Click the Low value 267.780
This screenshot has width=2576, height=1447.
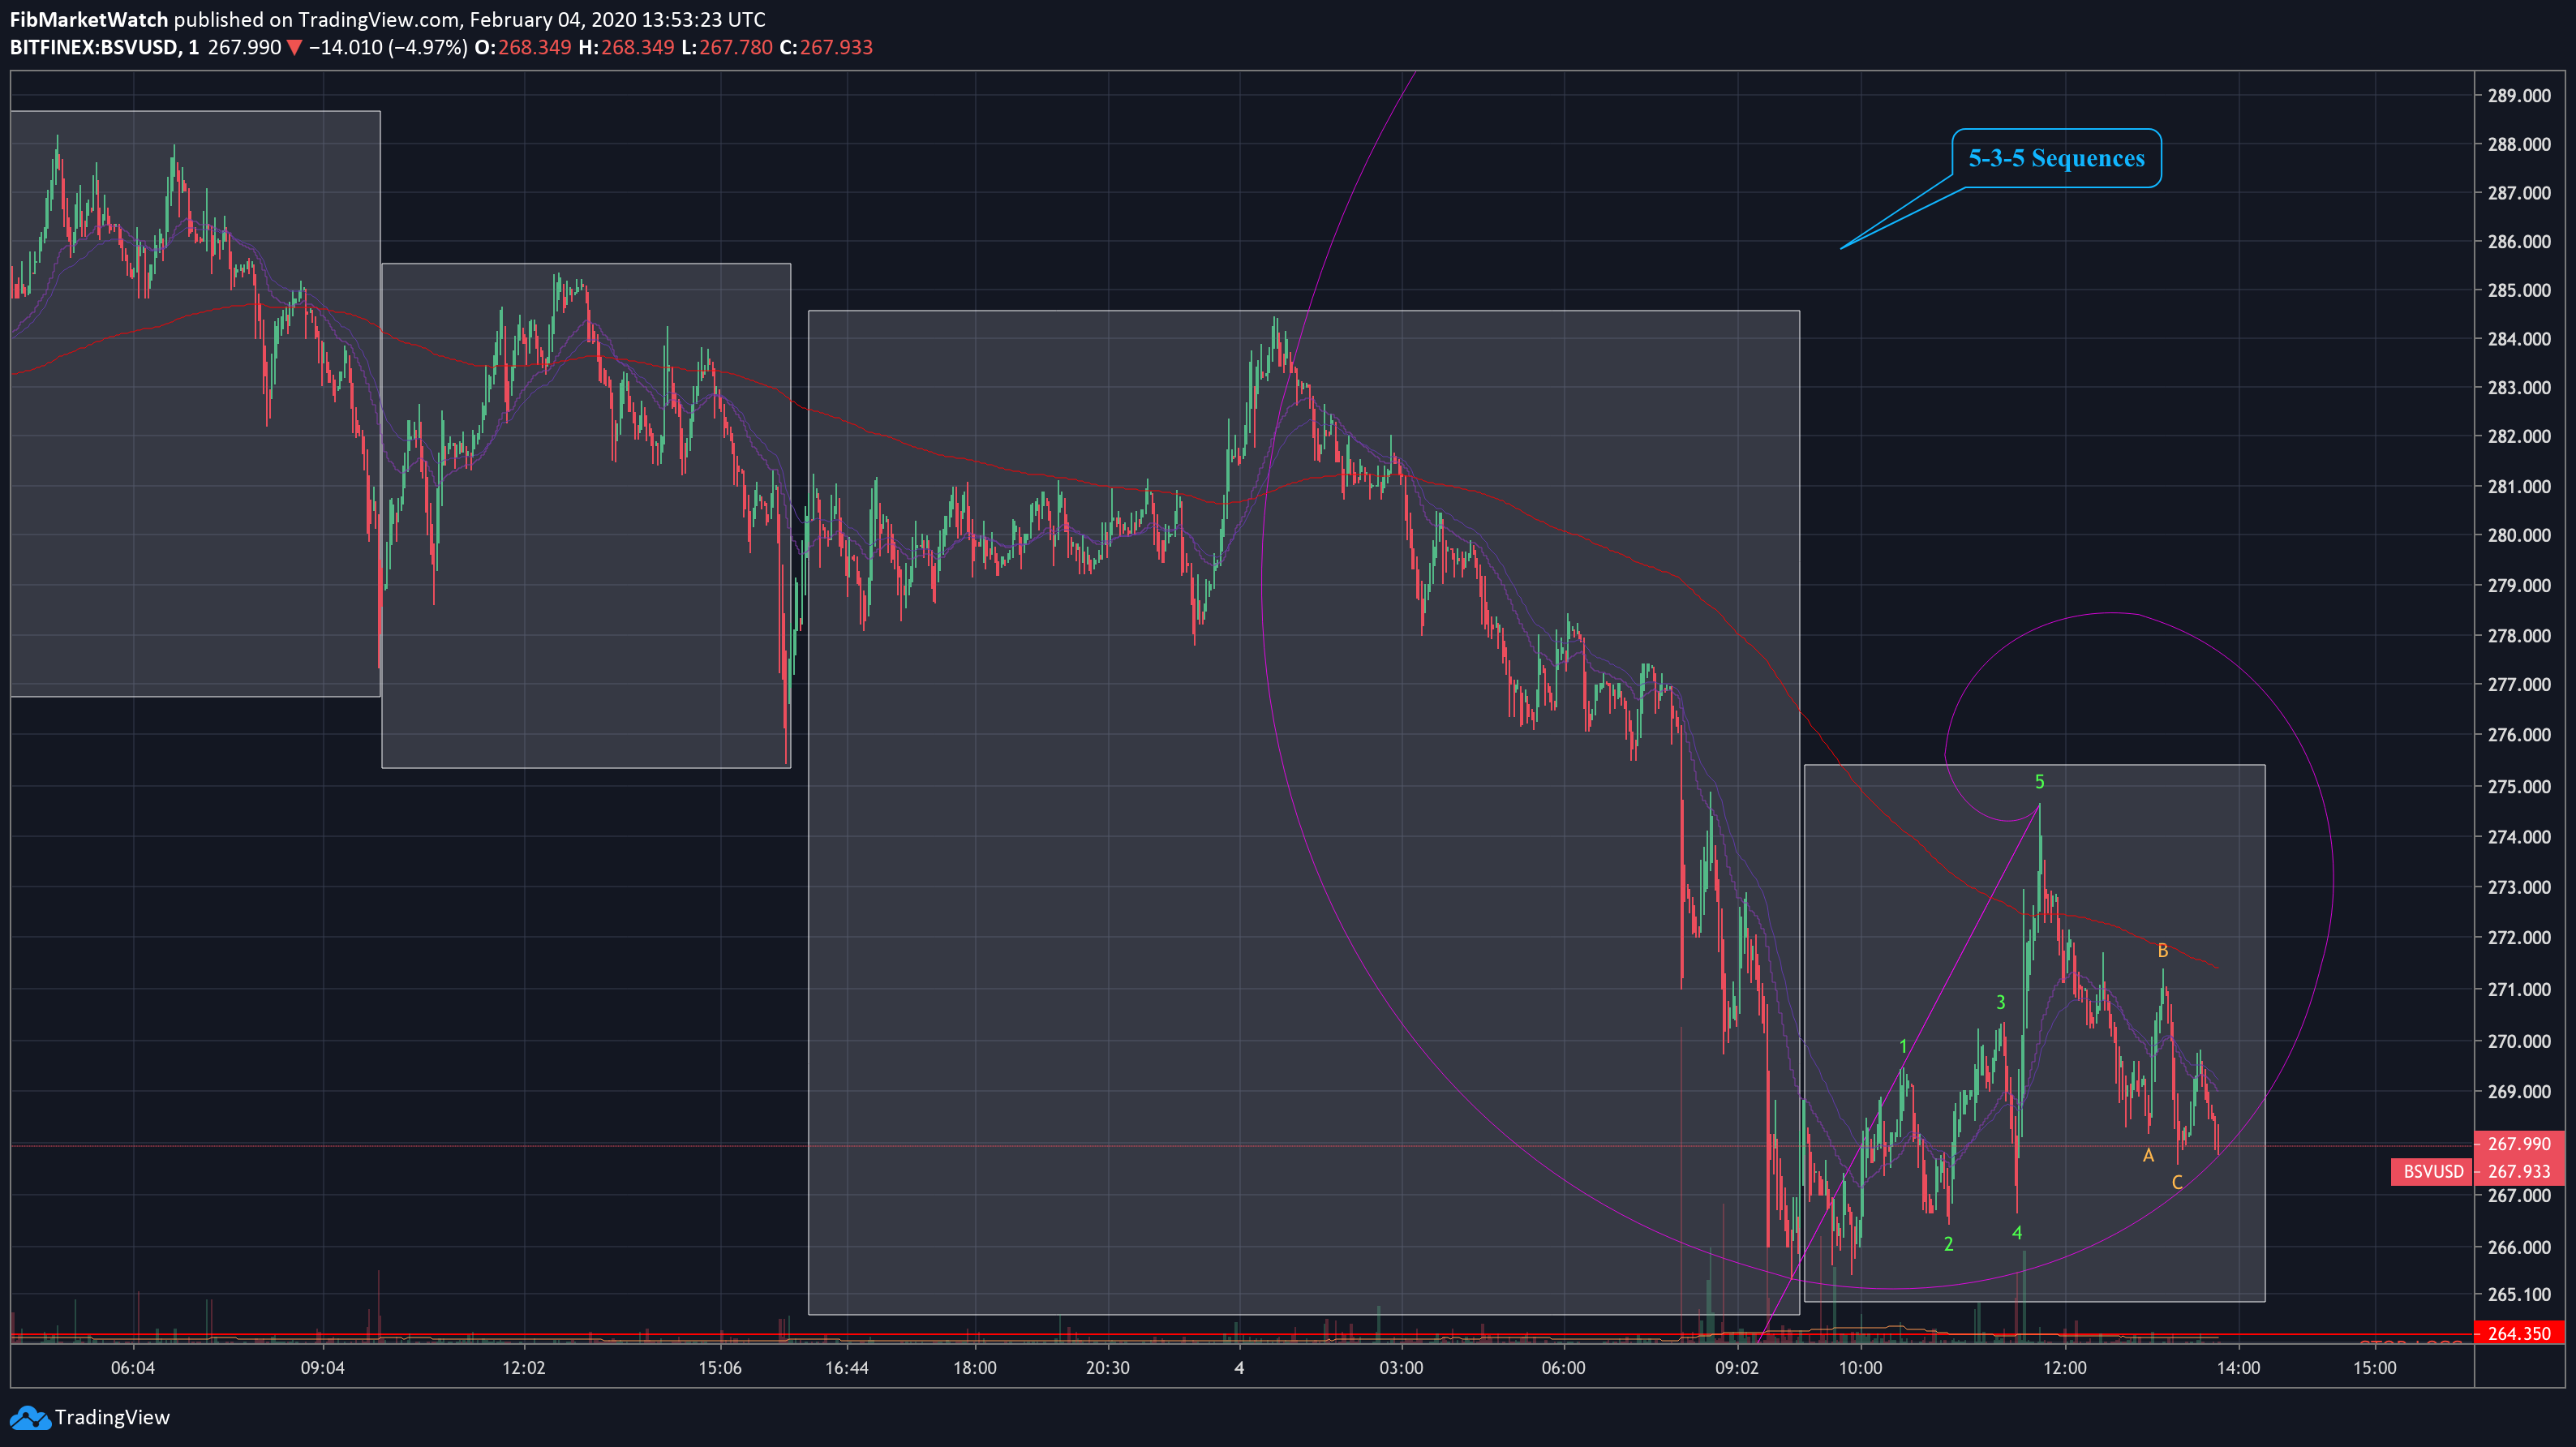click(735, 47)
